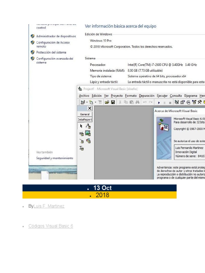Open the Menu Editor toolbar icon

(x=100, y=102)
